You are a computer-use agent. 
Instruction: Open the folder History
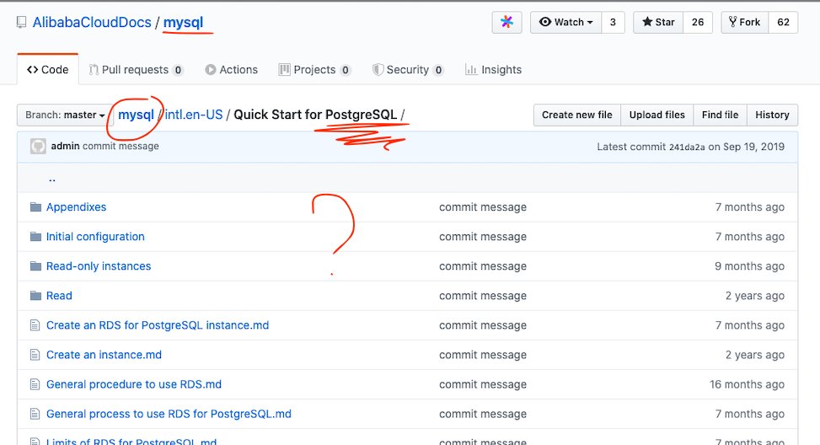tap(773, 115)
